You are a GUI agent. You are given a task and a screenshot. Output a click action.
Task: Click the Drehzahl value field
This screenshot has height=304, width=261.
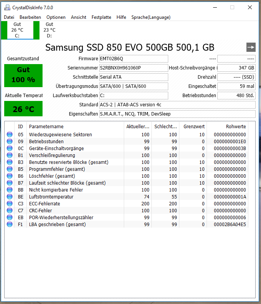pyautogui.click(x=236, y=77)
